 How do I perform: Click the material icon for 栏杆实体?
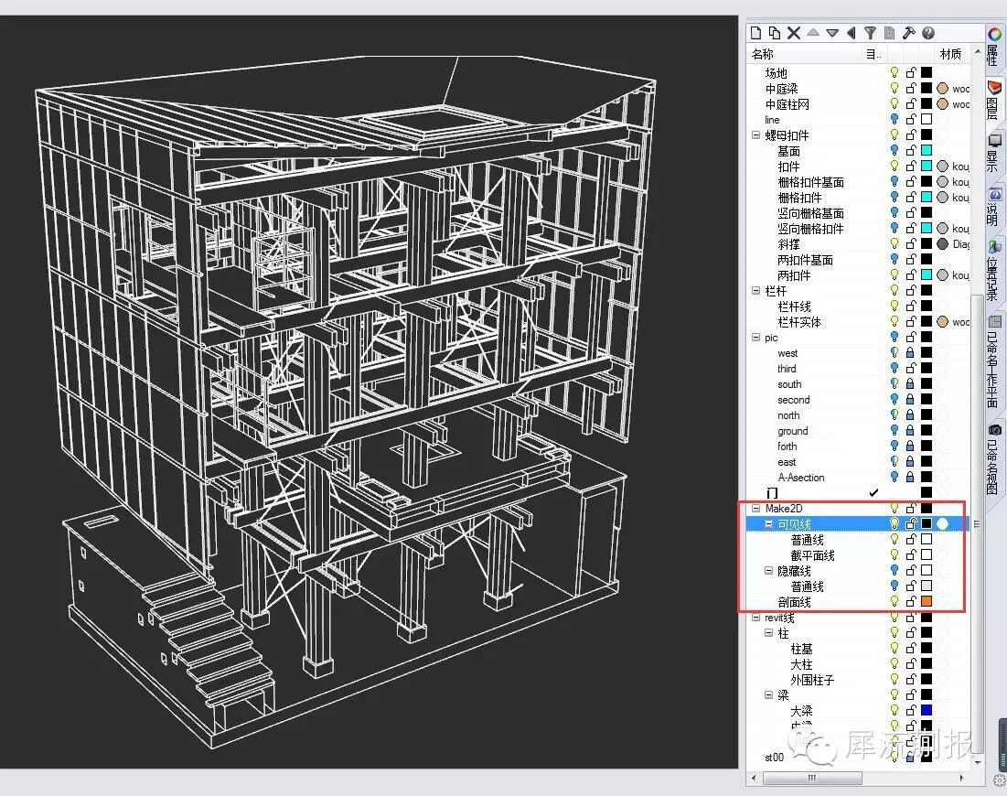pyautogui.click(x=942, y=322)
